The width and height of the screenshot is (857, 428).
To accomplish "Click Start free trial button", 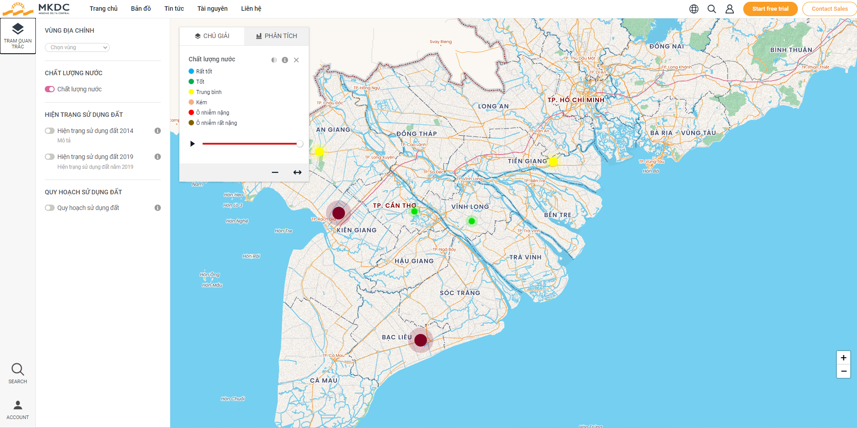I will click(770, 9).
